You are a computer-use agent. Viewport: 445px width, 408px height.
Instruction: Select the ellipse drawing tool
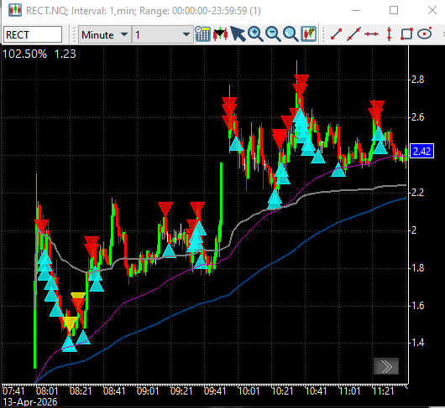coord(425,34)
